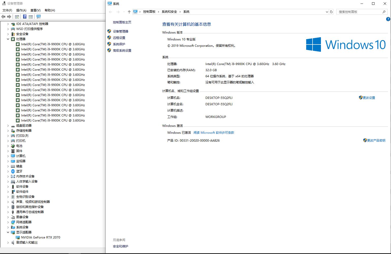This screenshot has height=254, width=391.
Task: Click the 更改产品密钥 change product key link
Action: coord(376,140)
